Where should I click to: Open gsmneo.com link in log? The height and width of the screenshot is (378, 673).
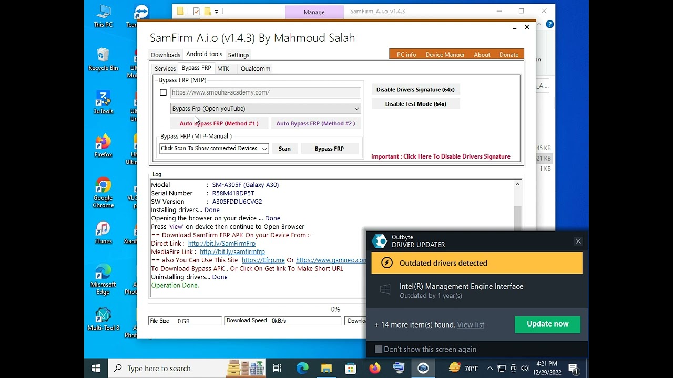click(331, 260)
